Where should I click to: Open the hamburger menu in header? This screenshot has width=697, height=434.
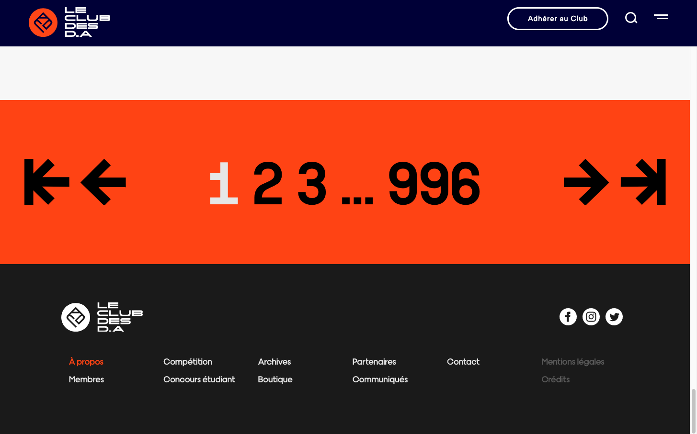(x=661, y=17)
